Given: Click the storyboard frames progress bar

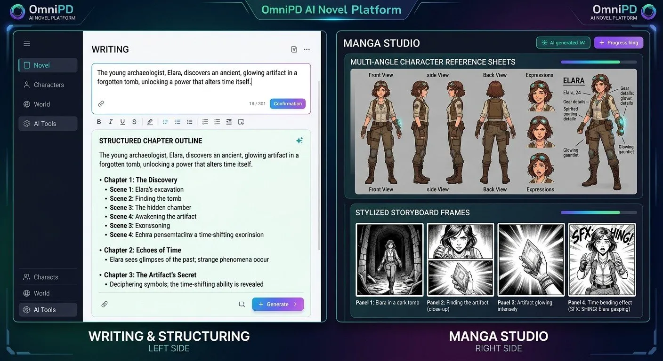Looking at the screenshot, I should 599,212.
